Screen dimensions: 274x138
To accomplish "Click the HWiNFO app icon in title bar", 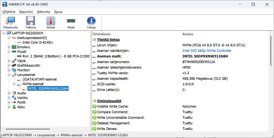I will pyautogui.click(x=5, y=4).
